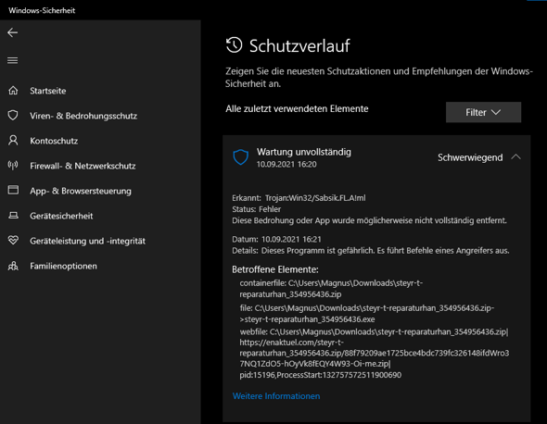Open App- & Browsersteuerung
Screen dimensions: 547x424
click(x=81, y=192)
